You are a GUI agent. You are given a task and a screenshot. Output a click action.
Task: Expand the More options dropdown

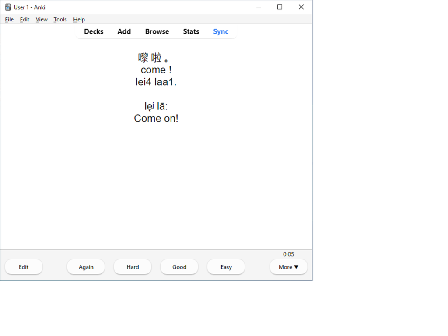[x=288, y=267]
